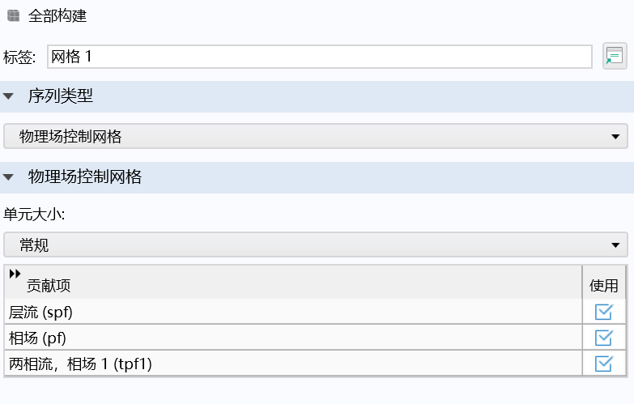634x404 pixels.
Task: Disable the 两相流，相场 1 (tpf1) checkbox
Action: tap(603, 364)
